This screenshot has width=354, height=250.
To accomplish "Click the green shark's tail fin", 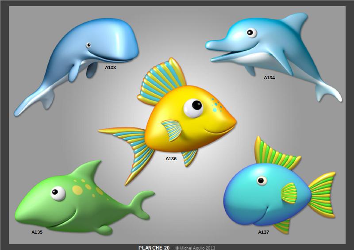I will [x=142, y=204].
